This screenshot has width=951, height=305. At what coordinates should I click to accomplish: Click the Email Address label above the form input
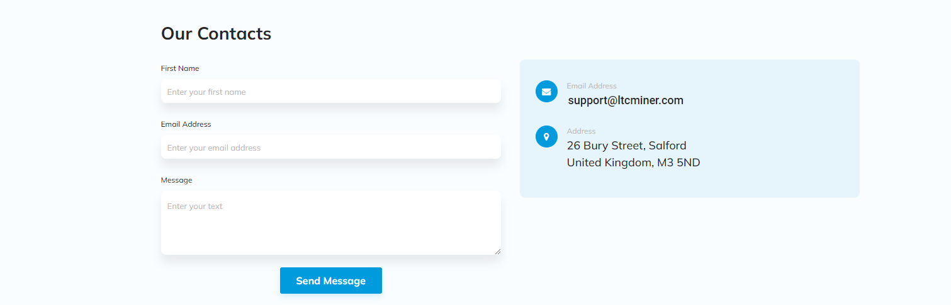pos(186,124)
